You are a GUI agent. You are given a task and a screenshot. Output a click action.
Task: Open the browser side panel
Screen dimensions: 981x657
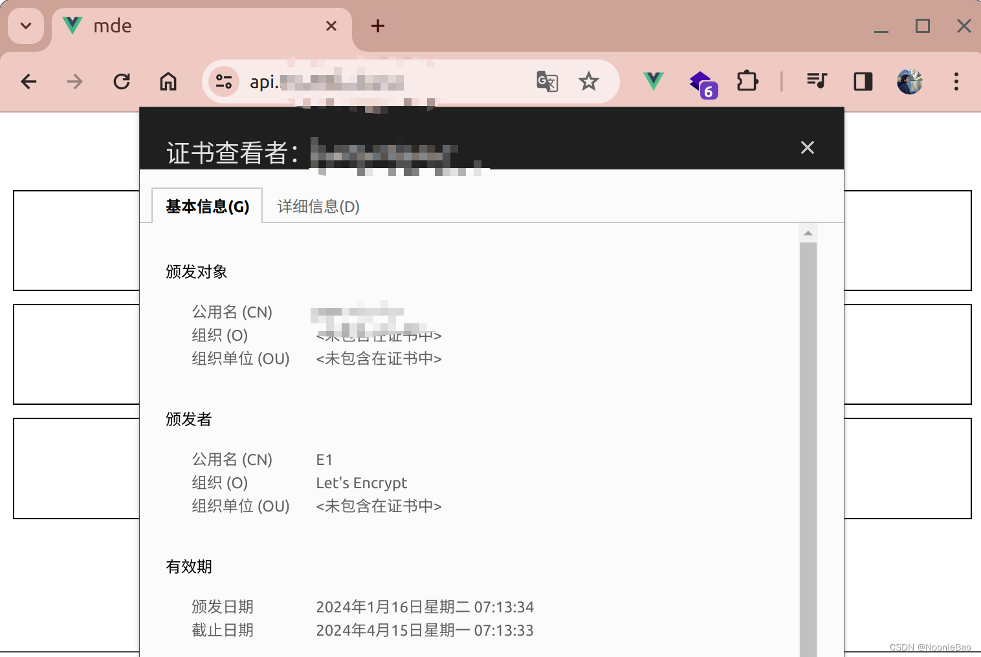pyautogui.click(x=863, y=81)
